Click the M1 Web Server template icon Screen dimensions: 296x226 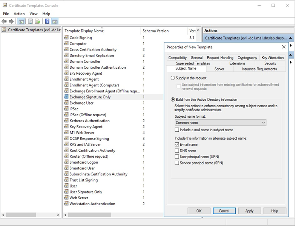66,132
